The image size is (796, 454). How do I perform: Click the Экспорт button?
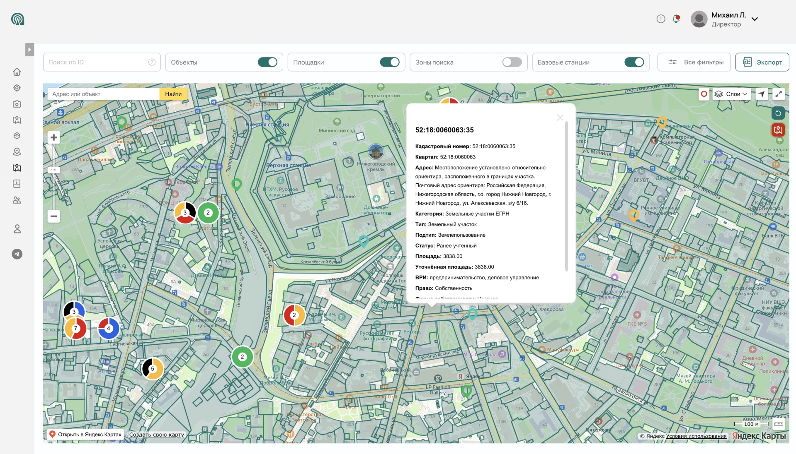tap(762, 62)
